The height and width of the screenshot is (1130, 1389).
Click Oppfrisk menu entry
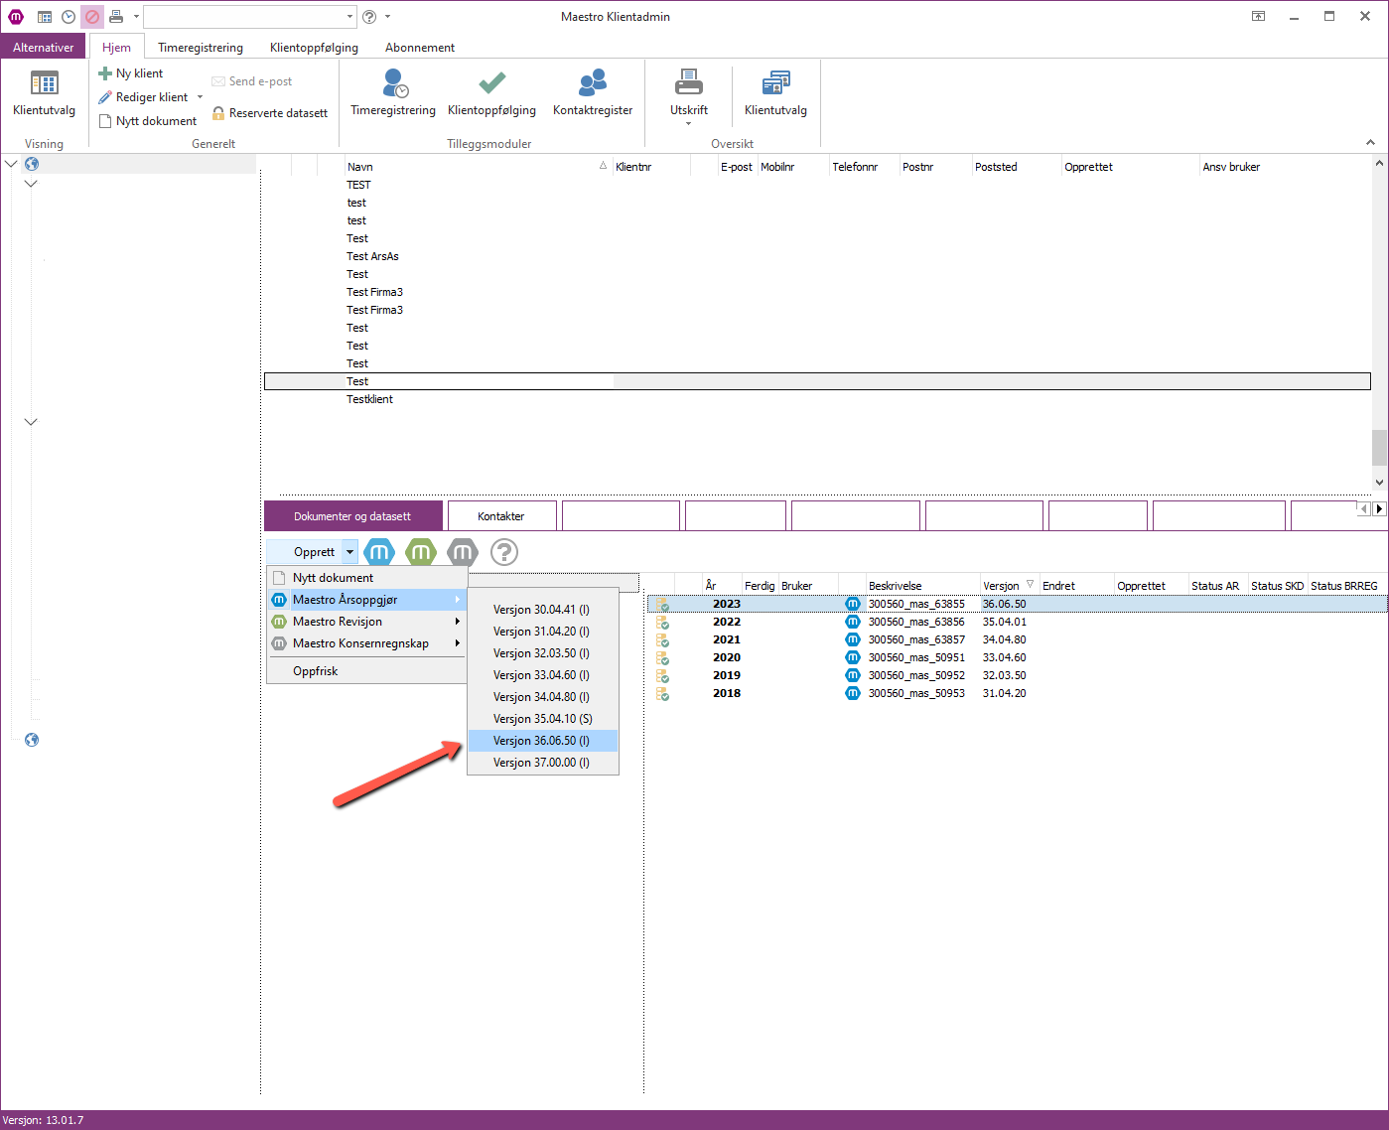point(367,671)
